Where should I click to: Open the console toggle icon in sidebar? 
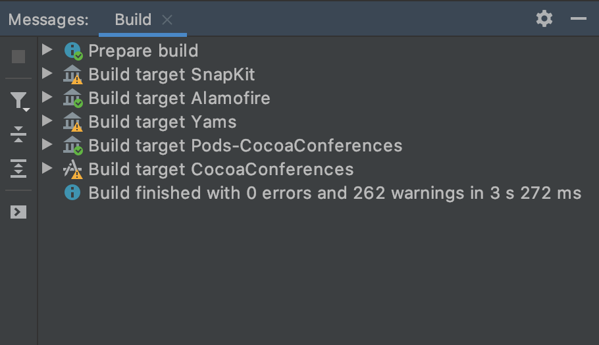click(x=18, y=212)
